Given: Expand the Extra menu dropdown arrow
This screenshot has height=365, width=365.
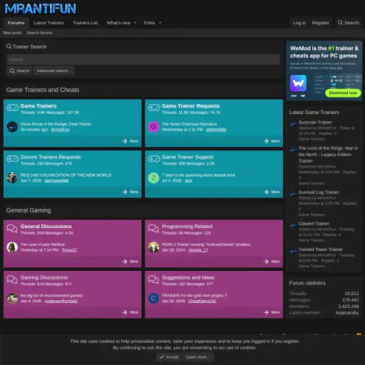Looking at the screenshot, I should coord(160,23).
